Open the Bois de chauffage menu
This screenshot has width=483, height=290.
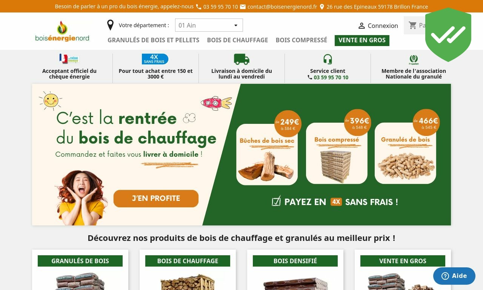[237, 40]
